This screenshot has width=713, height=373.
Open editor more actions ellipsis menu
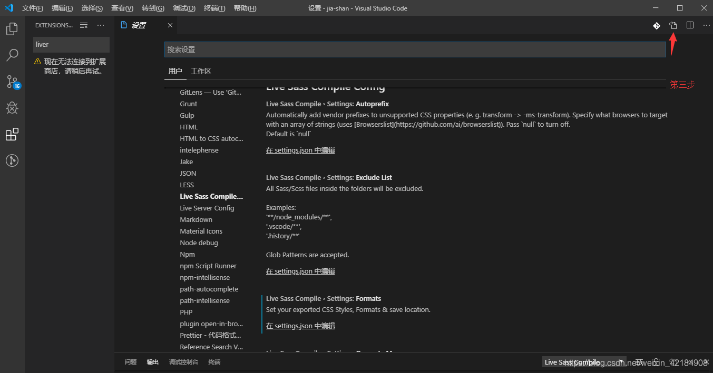pyautogui.click(x=706, y=25)
